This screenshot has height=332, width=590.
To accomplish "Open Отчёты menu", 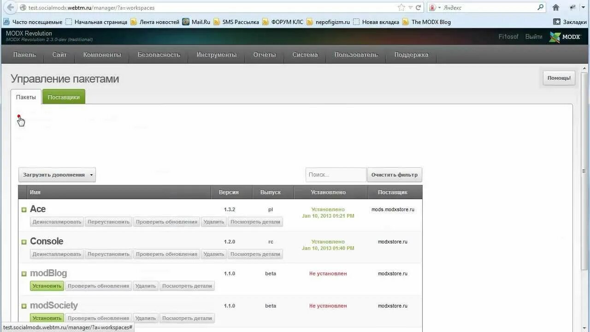I will 265,54.
